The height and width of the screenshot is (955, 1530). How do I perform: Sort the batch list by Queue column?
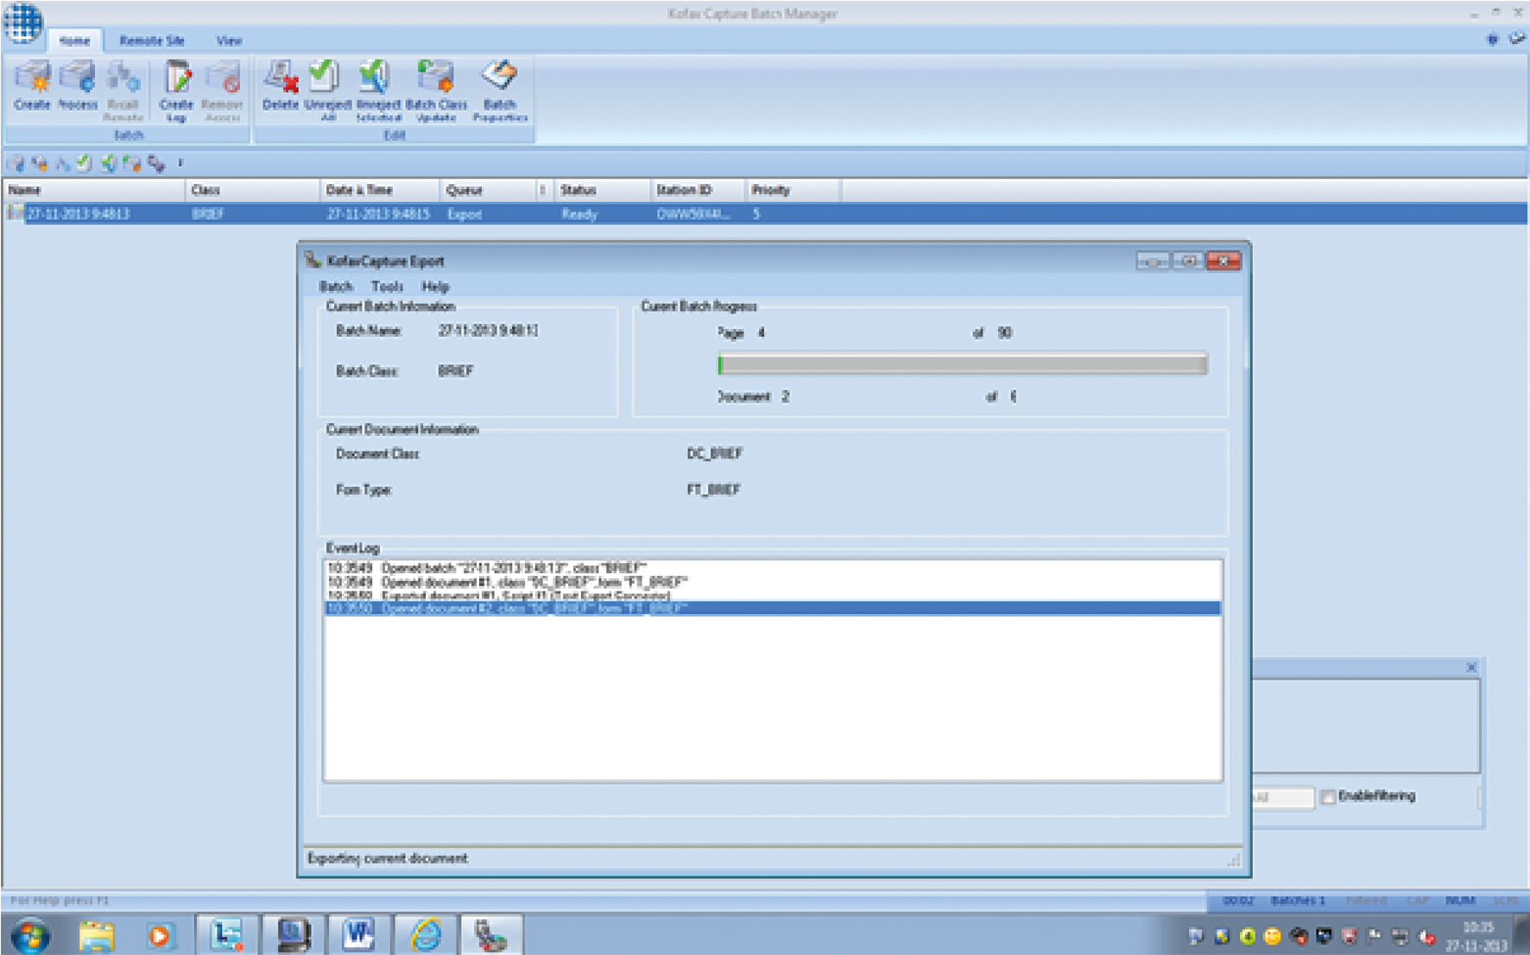click(465, 190)
